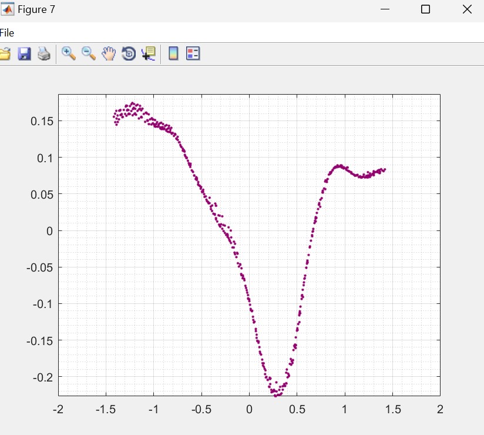
Task: Insert a colorbar from the toolbar
Action: point(173,54)
